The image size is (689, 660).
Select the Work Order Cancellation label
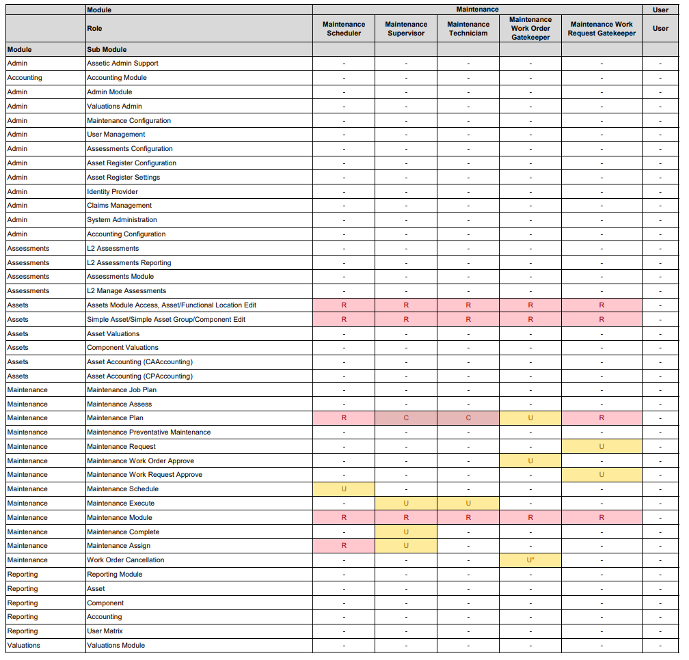(x=125, y=560)
